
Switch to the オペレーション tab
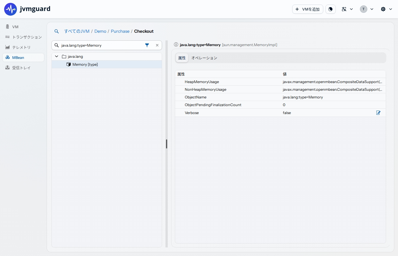click(x=204, y=58)
